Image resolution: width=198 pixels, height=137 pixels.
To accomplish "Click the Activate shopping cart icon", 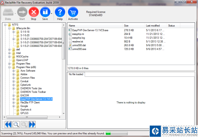I will [x=73, y=12].
